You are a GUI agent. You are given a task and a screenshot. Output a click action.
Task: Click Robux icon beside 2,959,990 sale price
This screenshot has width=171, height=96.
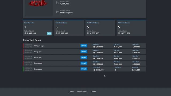point(94,58)
